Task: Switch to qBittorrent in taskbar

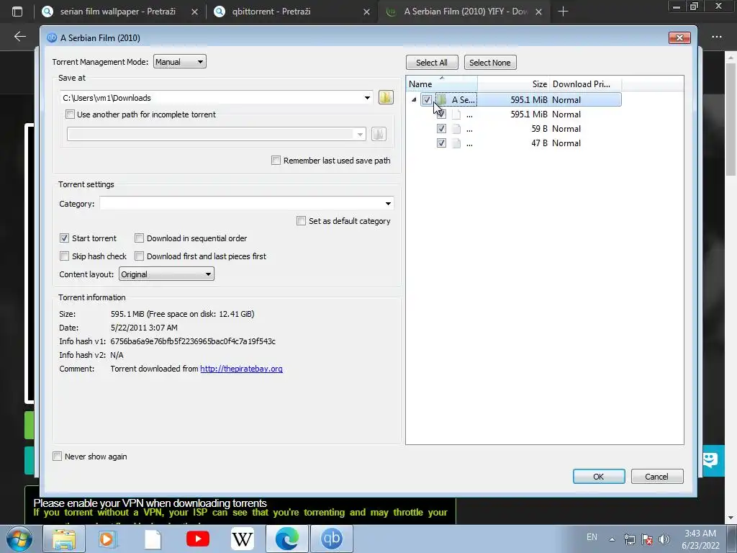Action: click(x=331, y=539)
